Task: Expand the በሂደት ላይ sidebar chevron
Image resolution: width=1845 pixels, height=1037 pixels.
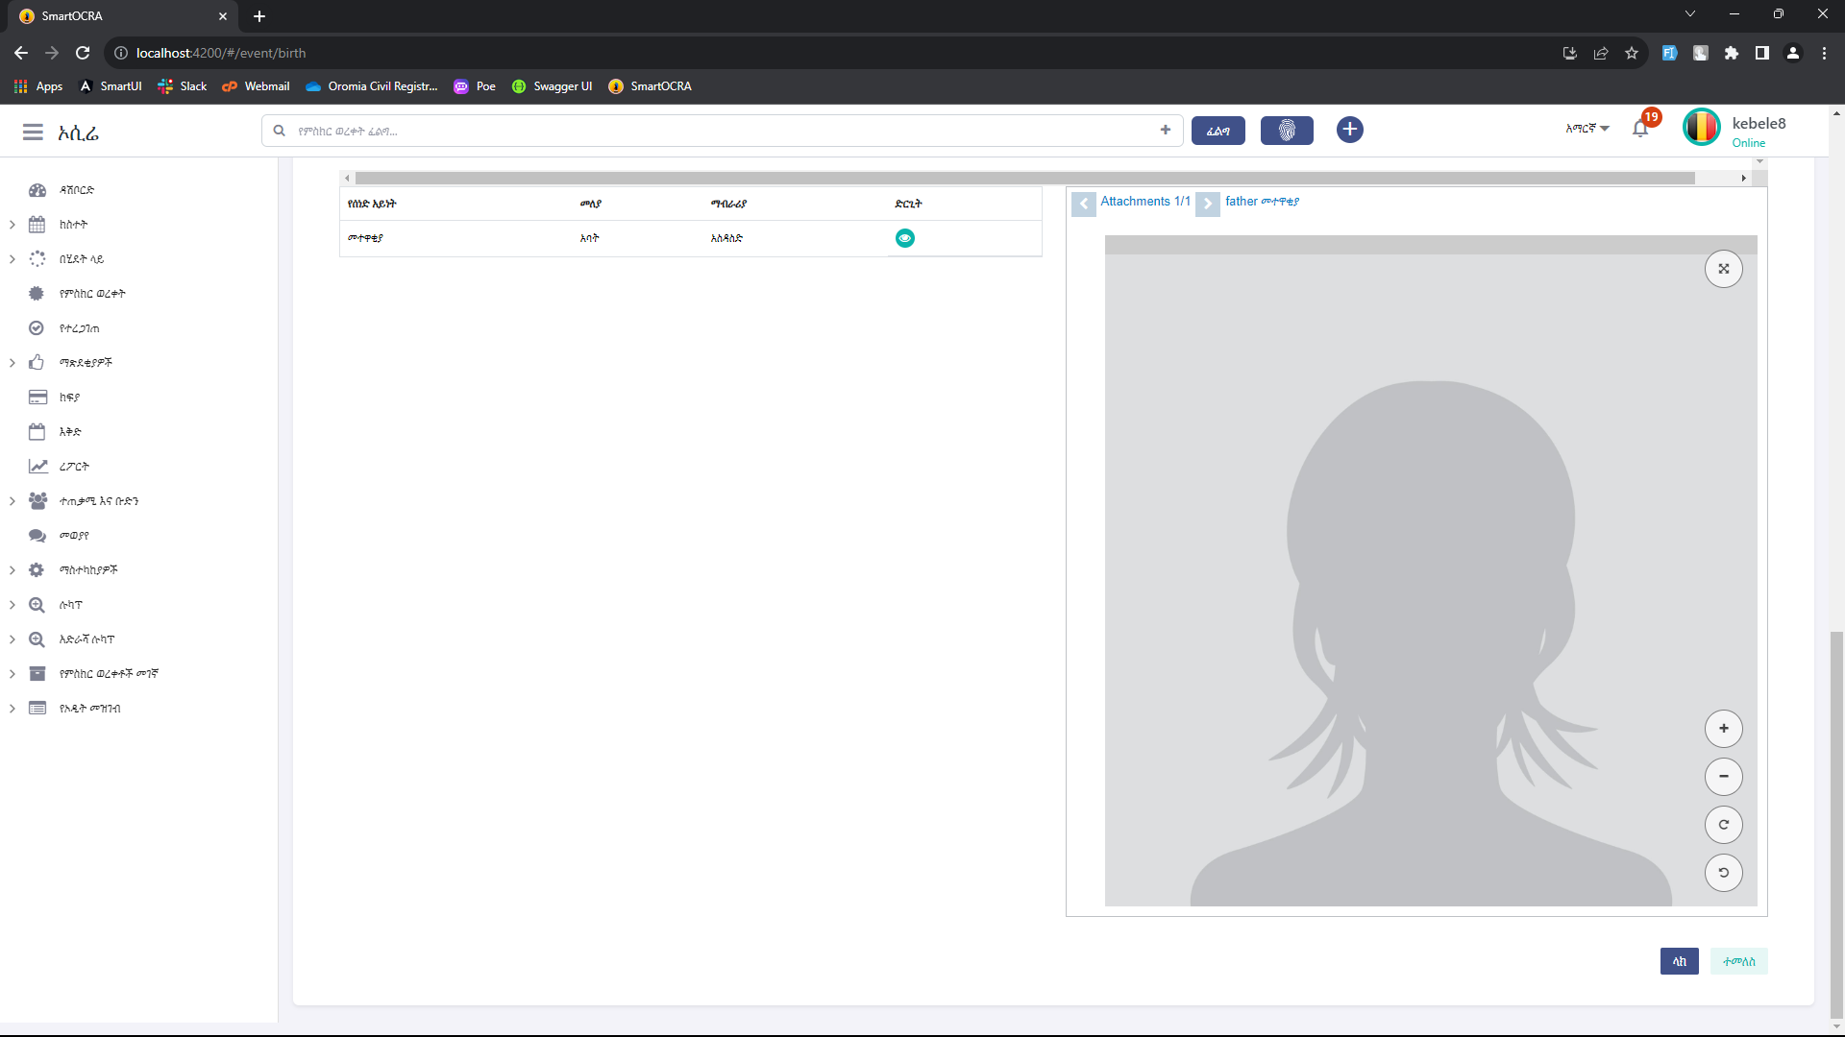Action: pos(12,259)
